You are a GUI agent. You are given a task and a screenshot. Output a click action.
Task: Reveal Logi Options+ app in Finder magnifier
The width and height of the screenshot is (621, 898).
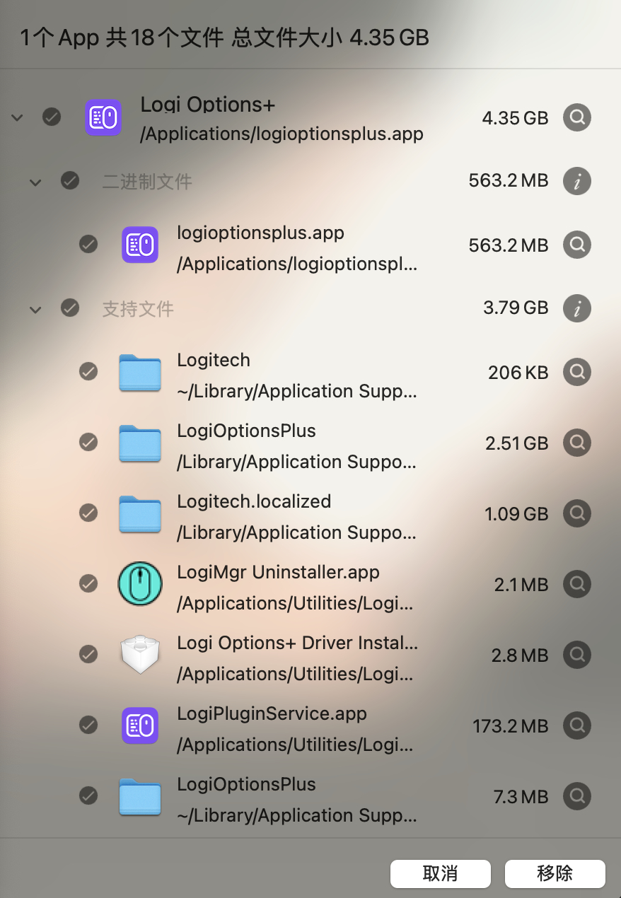[577, 117]
